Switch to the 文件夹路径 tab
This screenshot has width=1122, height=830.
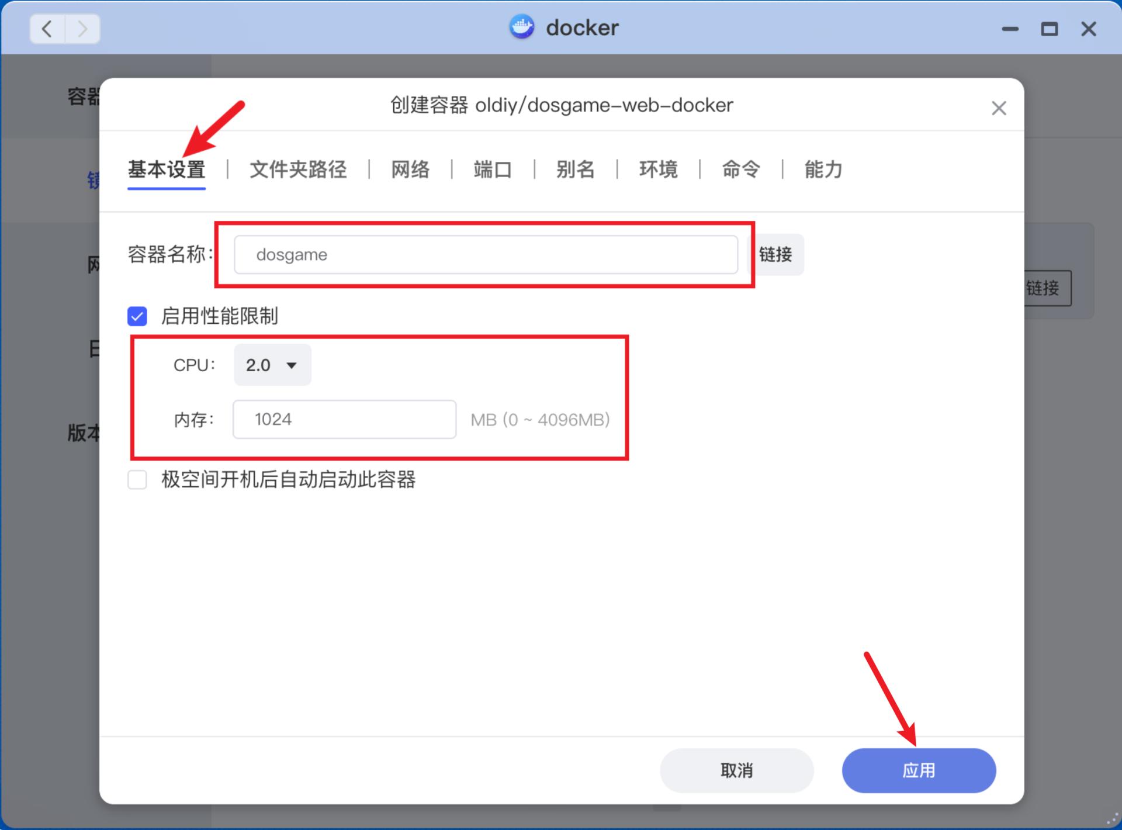click(298, 170)
